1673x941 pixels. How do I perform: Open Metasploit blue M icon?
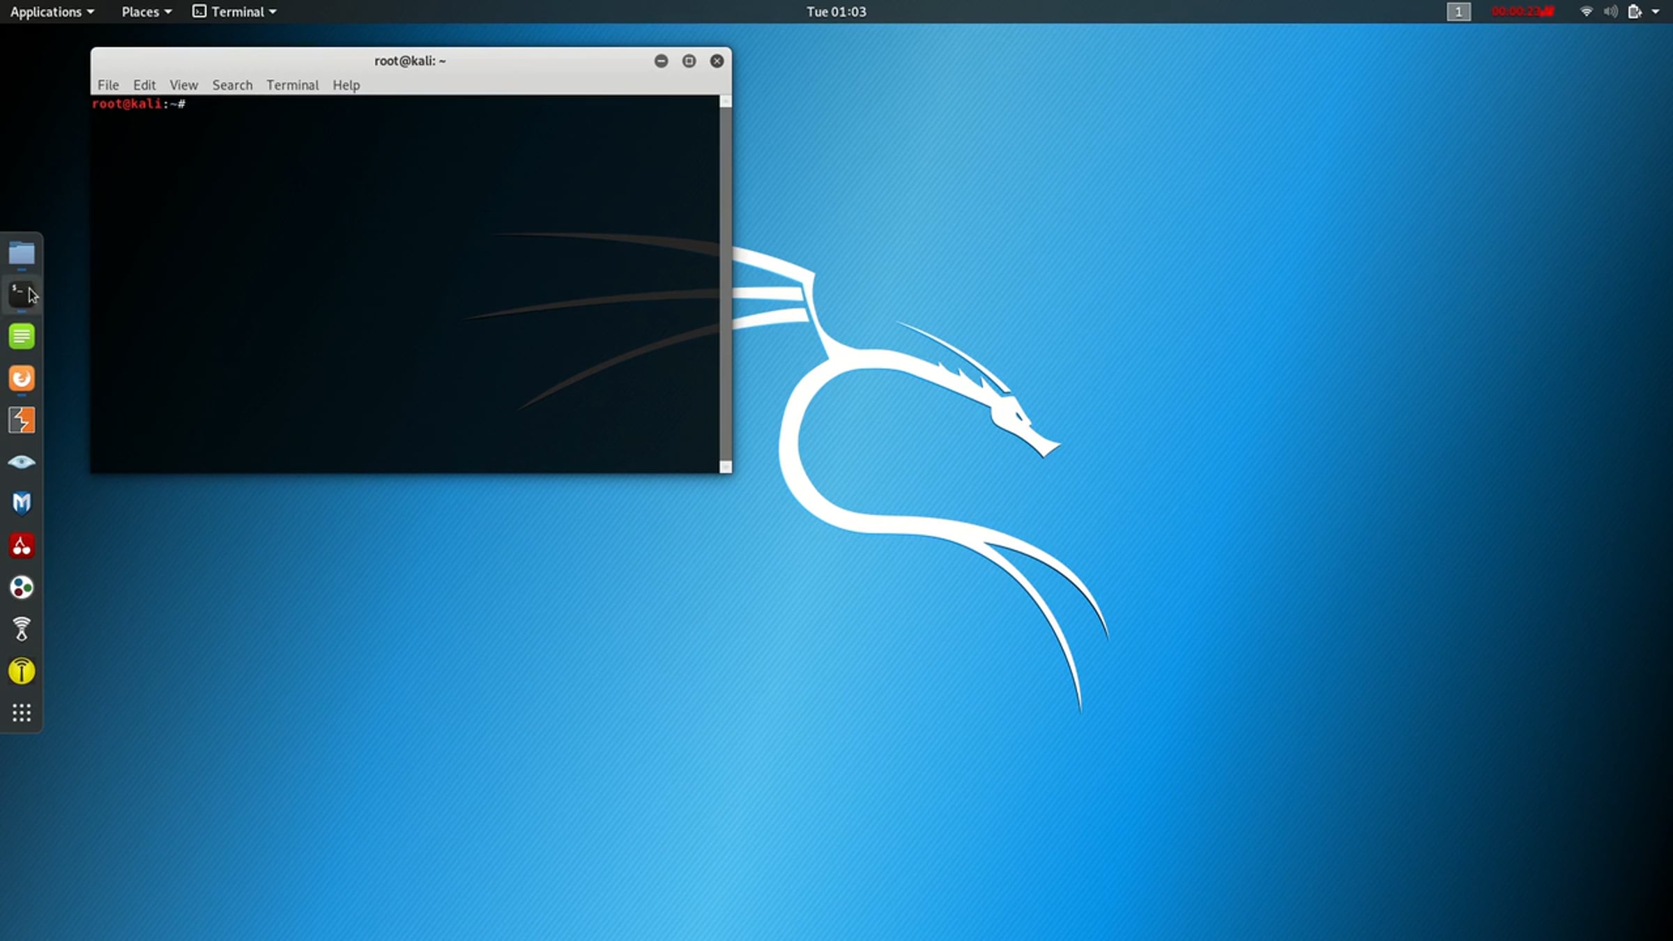point(22,503)
